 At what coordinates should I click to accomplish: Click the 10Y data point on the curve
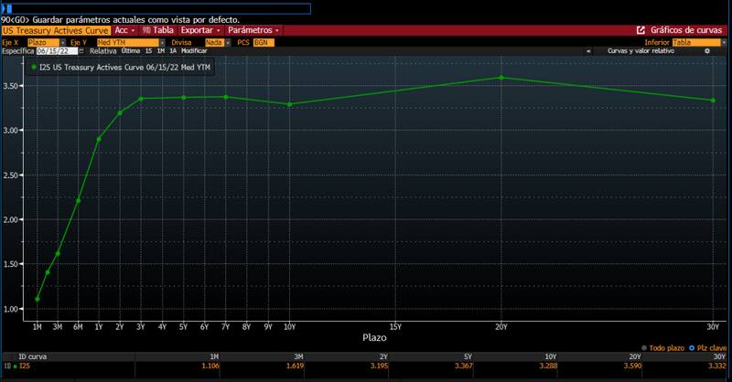[289, 104]
